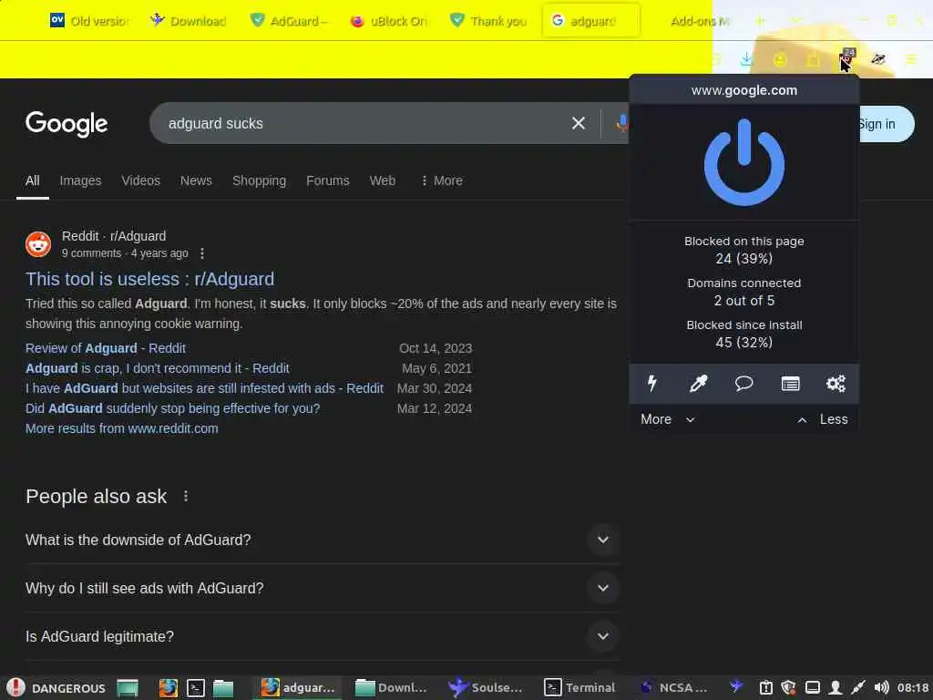Click the DANGEROUS start menu button
The image size is (933, 700).
coord(56,688)
